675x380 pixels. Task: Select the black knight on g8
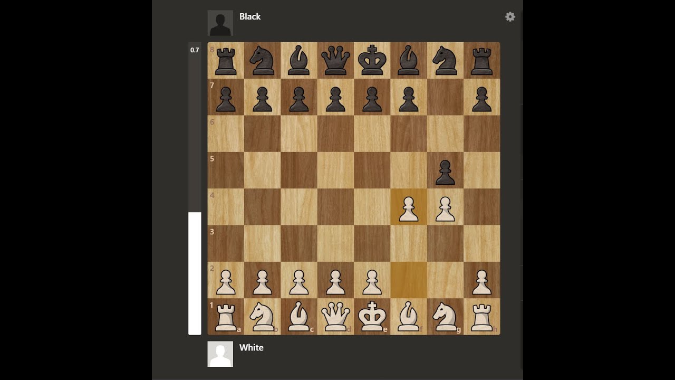pos(445,61)
